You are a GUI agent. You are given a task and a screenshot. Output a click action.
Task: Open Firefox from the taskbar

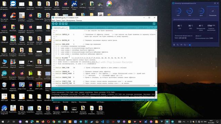coord(43,122)
